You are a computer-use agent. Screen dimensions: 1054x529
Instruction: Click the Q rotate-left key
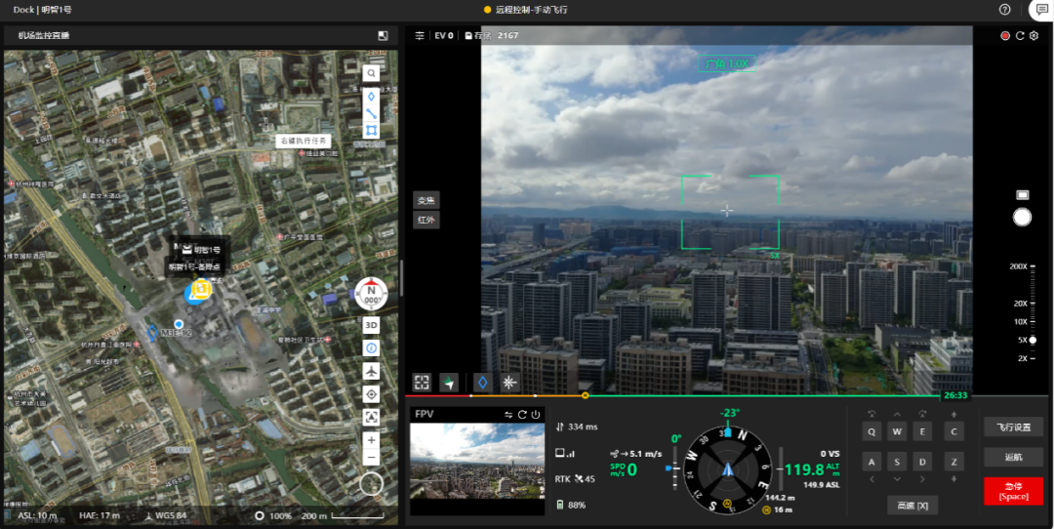tap(872, 431)
